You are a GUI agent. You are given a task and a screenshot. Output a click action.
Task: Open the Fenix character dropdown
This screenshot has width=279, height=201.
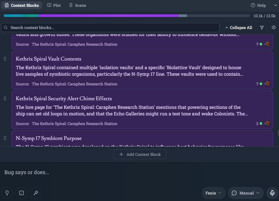pos(214,193)
